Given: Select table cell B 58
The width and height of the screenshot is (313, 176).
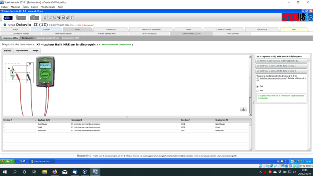Looking at the screenshot, I should [183, 127].
